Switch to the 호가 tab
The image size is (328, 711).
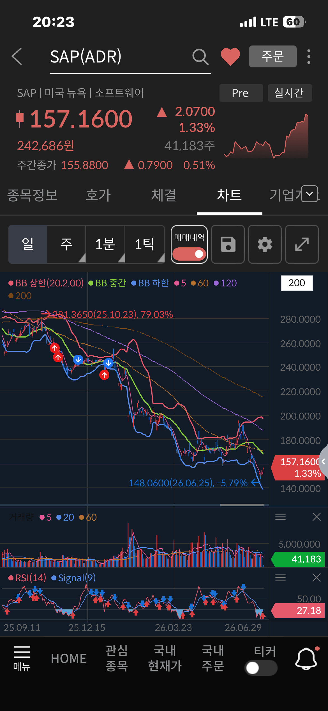click(98, 195)
